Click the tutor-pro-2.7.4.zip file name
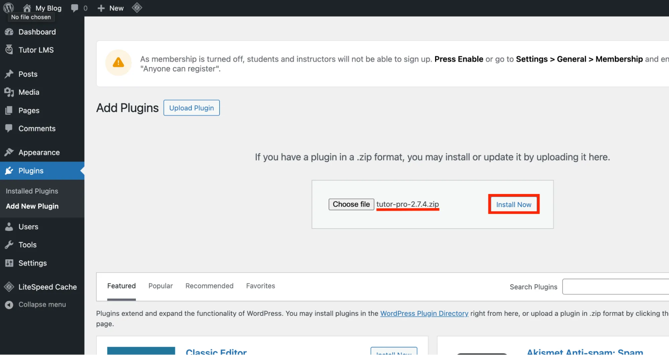The height and width of the screenshot is (355, 669). point(407,204)
